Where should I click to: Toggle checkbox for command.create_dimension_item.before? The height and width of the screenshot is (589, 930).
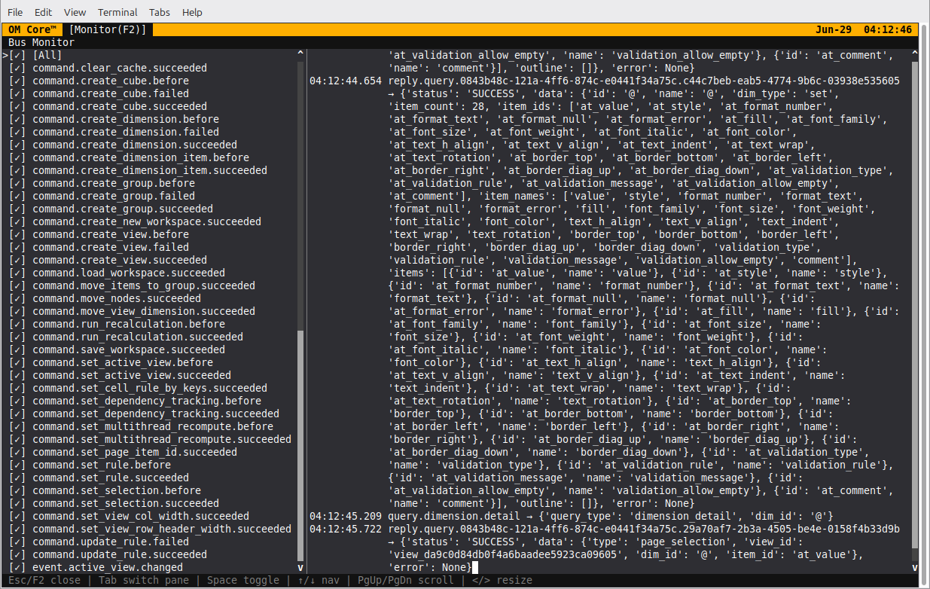17,157
